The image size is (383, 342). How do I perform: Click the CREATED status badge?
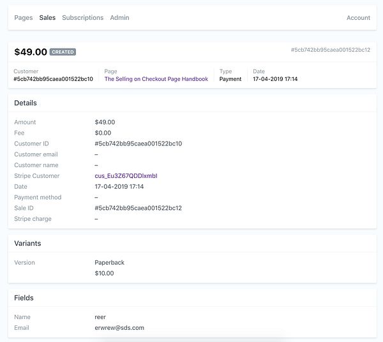pyautogui.click(x=63, y=52)
